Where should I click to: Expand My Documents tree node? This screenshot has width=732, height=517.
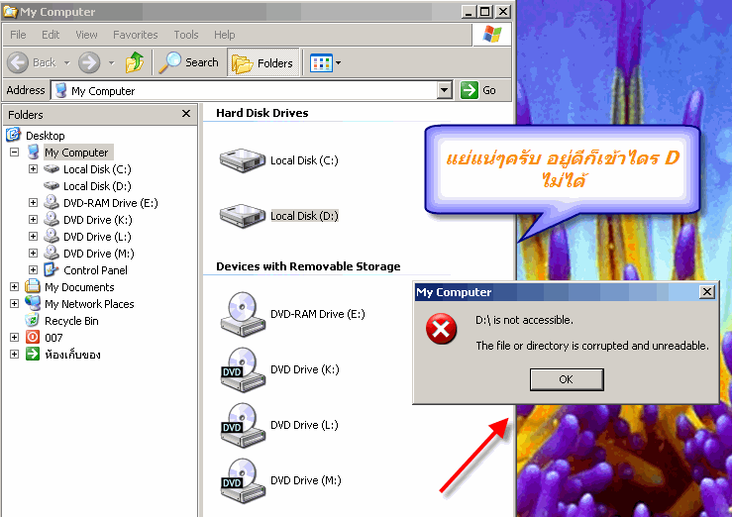[x=15, y=286]
